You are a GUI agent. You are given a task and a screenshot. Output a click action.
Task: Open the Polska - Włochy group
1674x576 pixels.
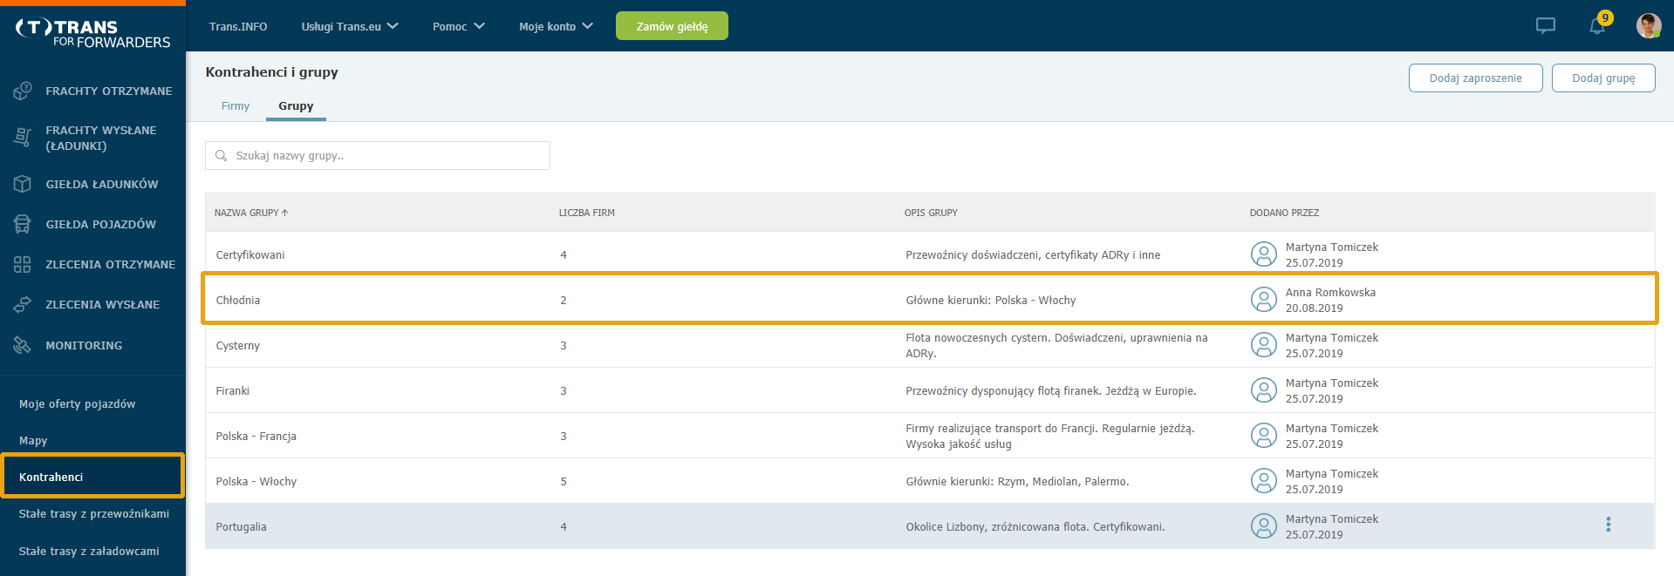point(930,481)
